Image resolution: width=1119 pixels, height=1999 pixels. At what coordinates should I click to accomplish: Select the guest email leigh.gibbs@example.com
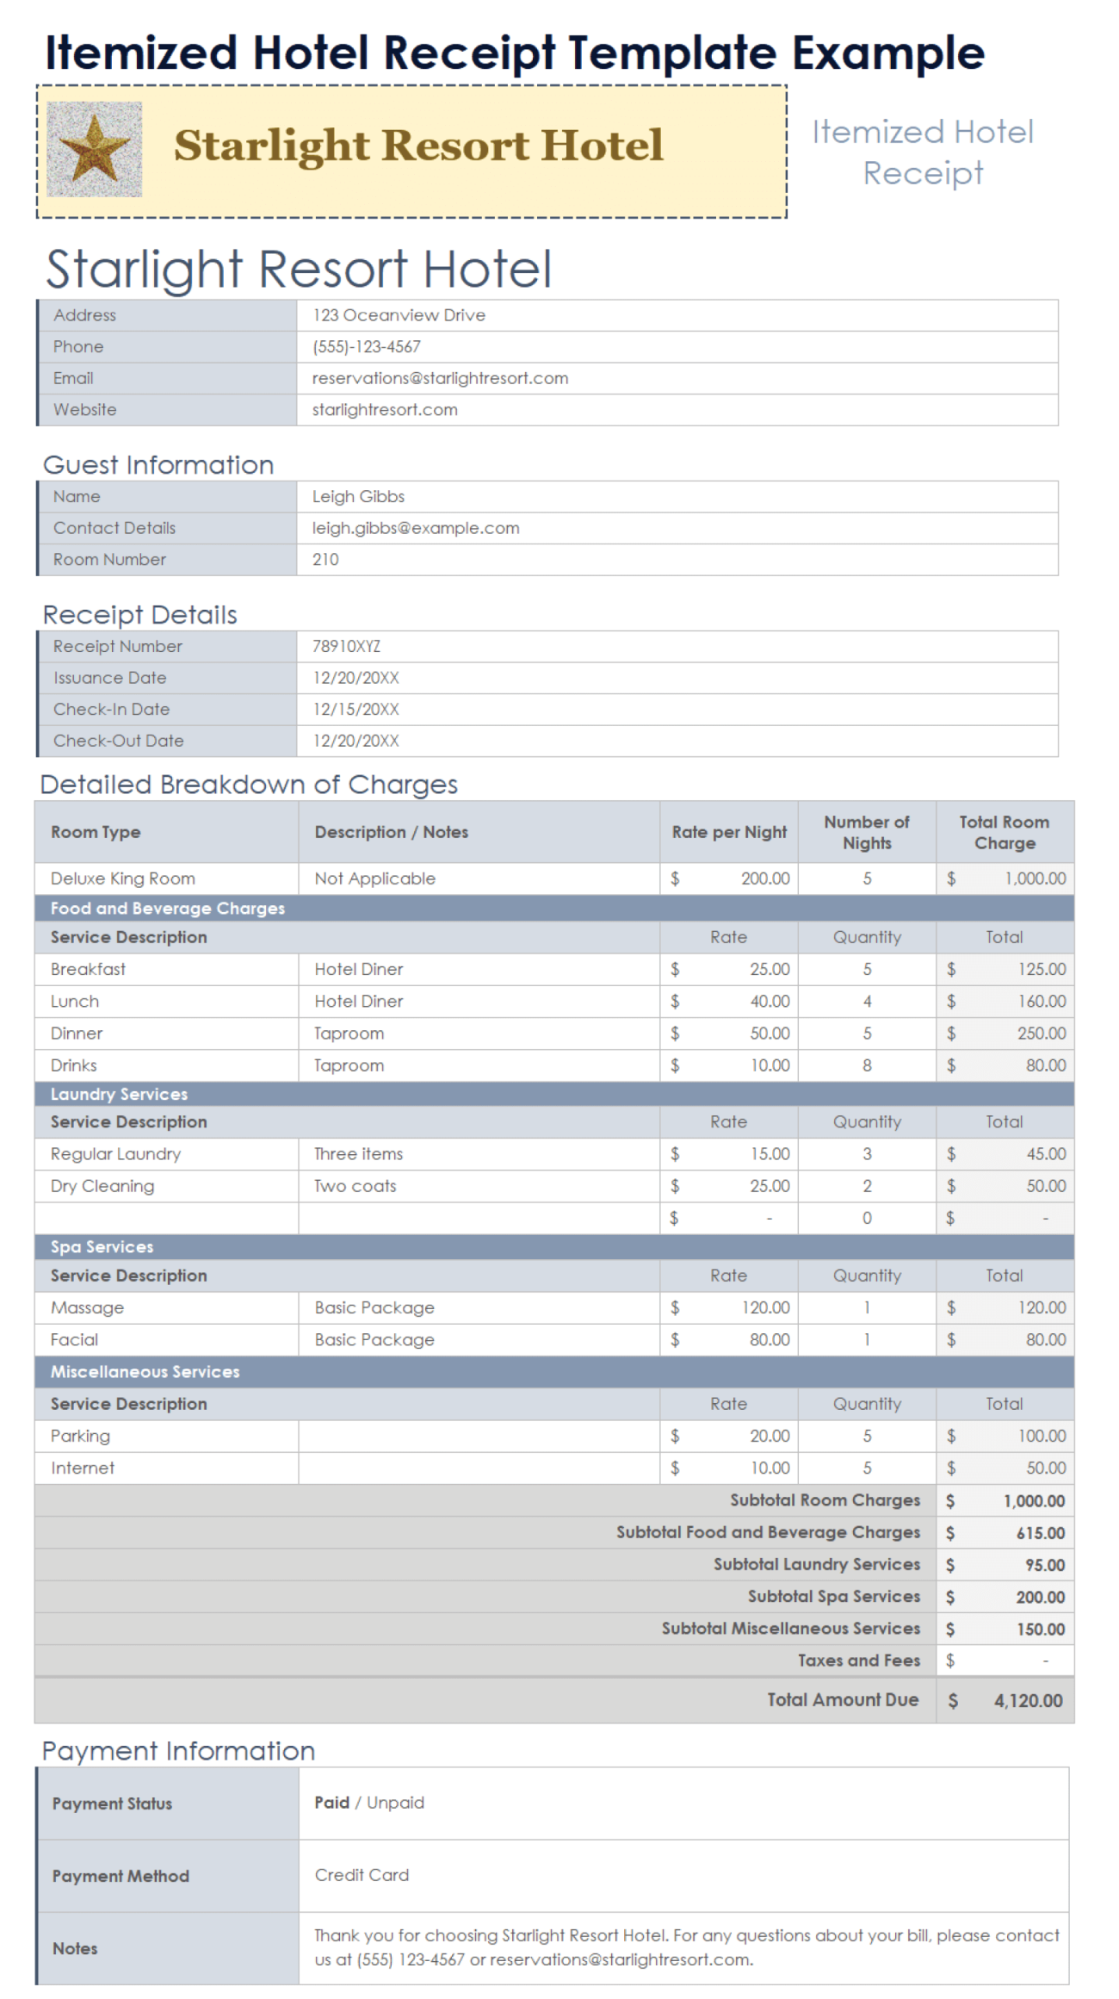click(x=415, y=528)
